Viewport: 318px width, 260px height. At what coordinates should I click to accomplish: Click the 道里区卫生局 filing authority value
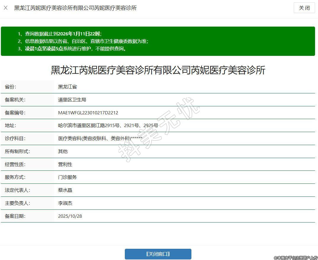pos(72,100)
